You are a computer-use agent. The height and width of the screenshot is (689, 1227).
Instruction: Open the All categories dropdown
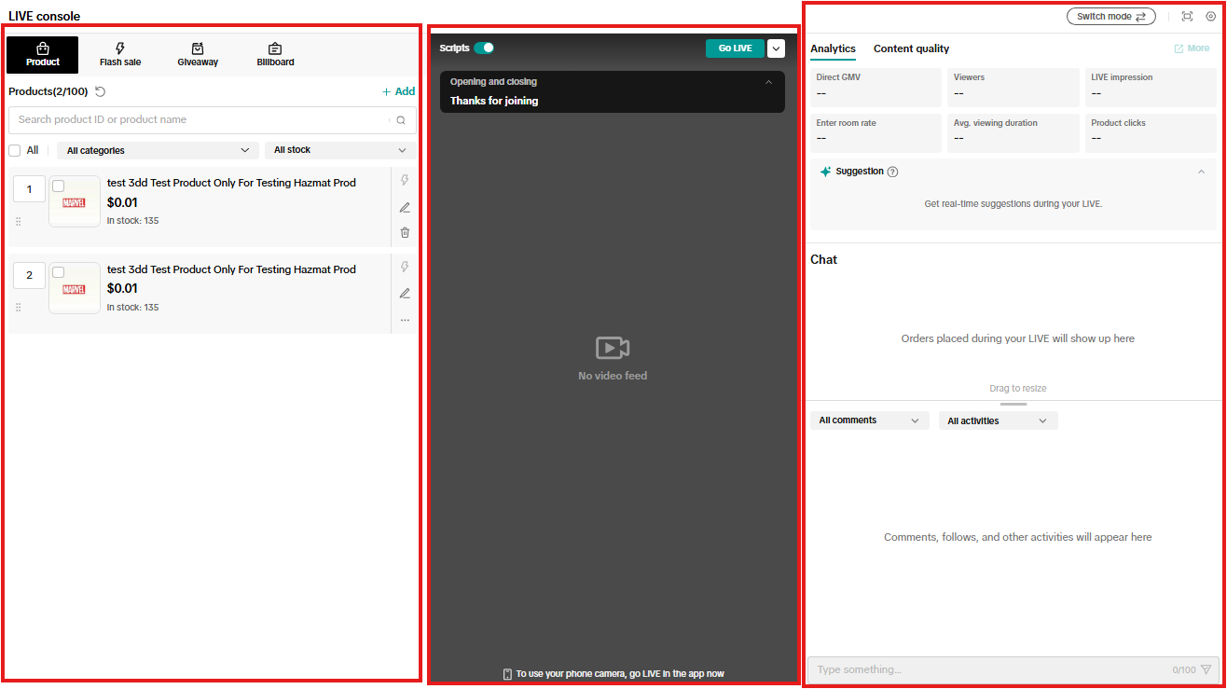[x=158, y=150]
